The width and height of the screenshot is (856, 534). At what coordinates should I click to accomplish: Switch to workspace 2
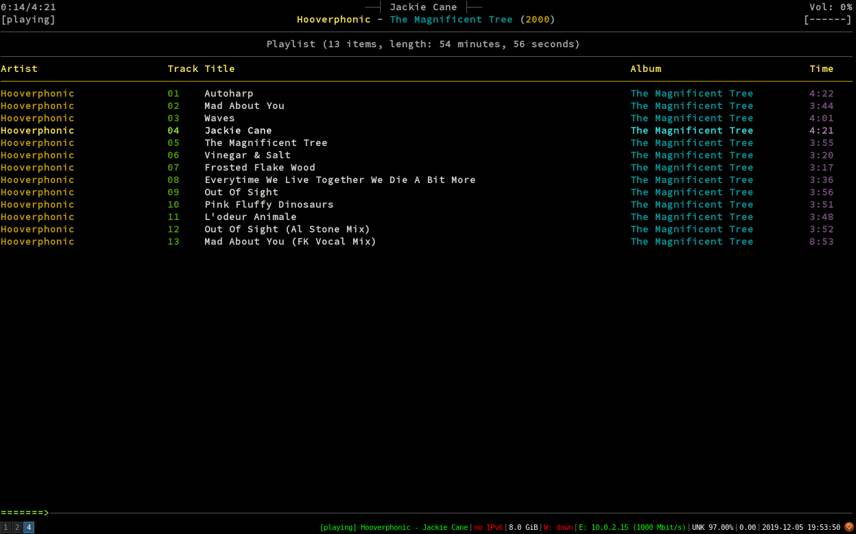(17, 527)
